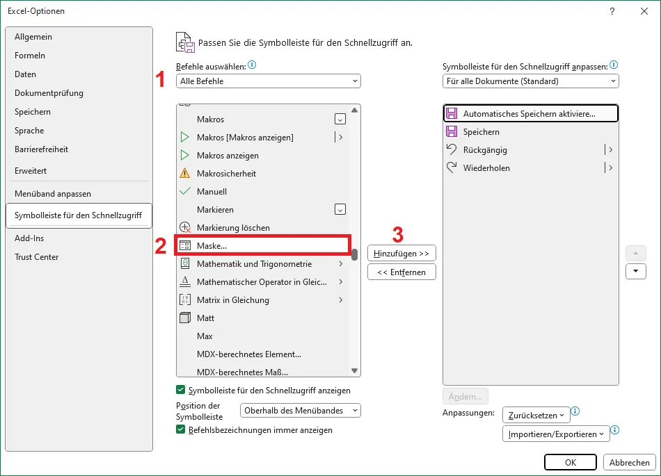Click the Wiederholen redo arrow icon

tap(452, 167)
